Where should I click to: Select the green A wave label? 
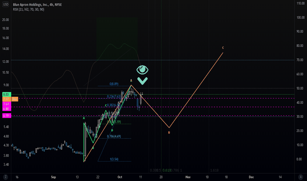84,118
